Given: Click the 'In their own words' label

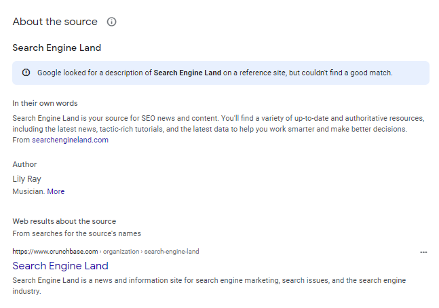Looking at the screenshot, I should 45,103.
